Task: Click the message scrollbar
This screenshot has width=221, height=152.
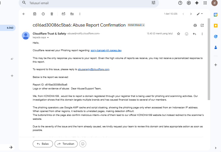Action: (x=209, y=59)
